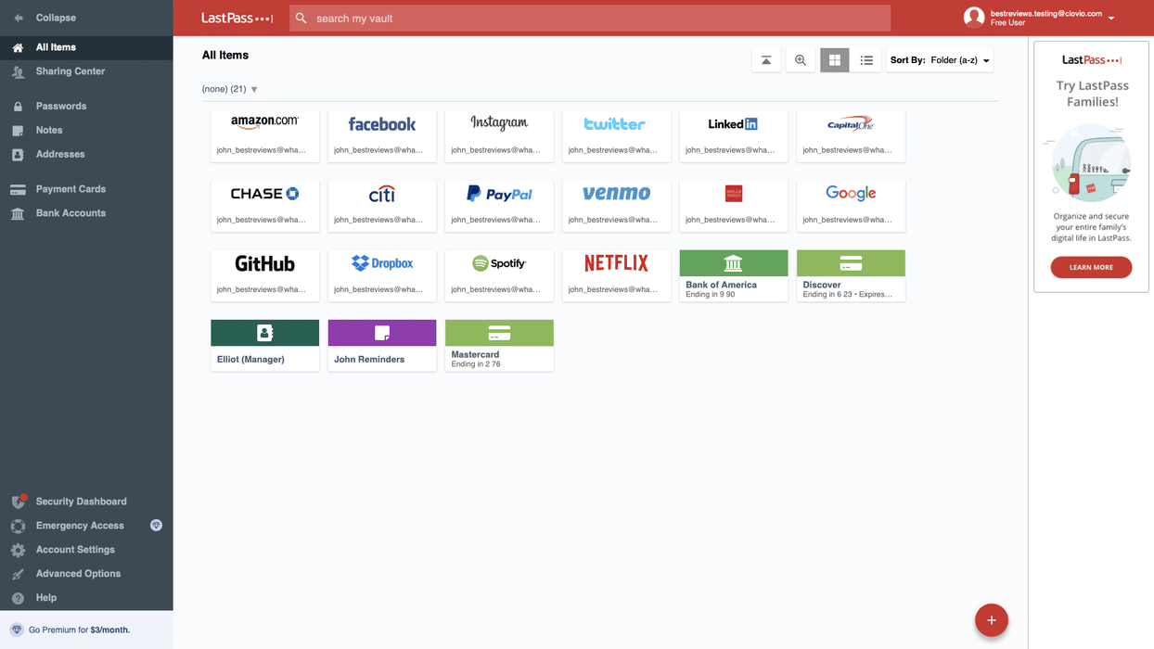Open the Security Dashboard from the sidebar
The image size is (1154, 649).
coord(79,501)
